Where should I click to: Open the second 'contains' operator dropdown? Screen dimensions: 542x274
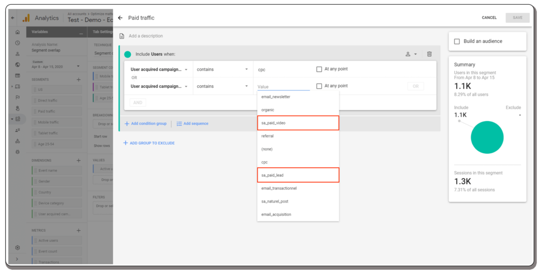point(222,86)
